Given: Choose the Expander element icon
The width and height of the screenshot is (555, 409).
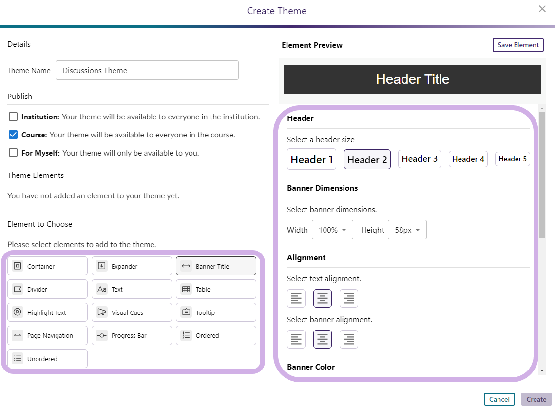Looking at the screenshot, I should pyautogui.click(x=102, y=266).
